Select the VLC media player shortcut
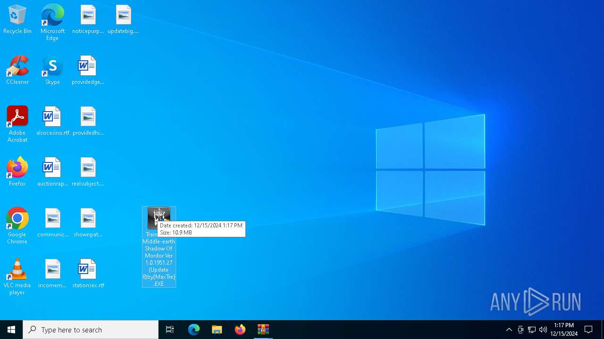 17,277
